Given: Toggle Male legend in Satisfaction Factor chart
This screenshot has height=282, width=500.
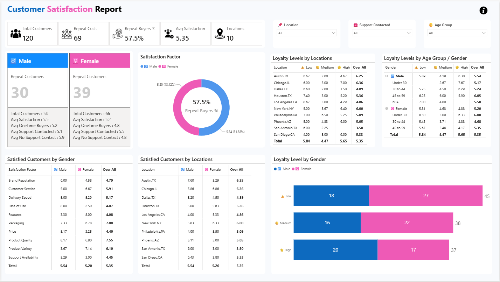Looking at the screenshot, I should [x=149, y=66].
